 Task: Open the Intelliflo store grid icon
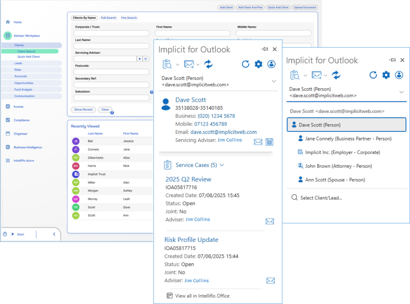8,160
